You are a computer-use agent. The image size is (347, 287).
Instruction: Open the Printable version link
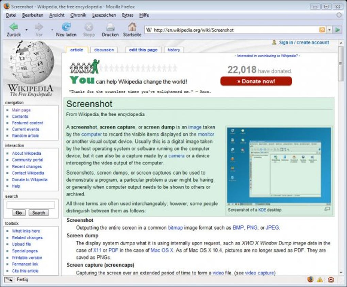coord(27,257)
